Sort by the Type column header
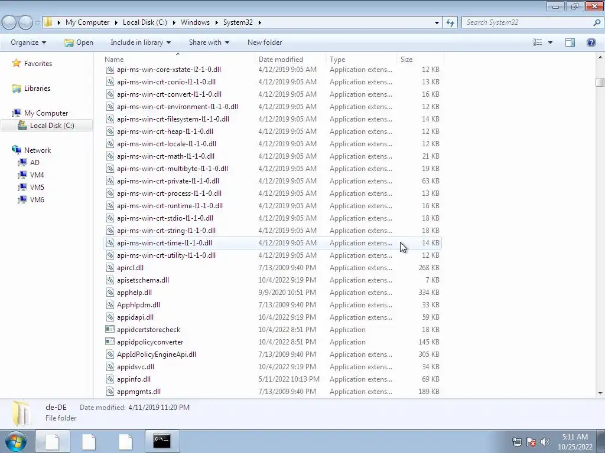This screenshot has width=605, height=453. tap(361, 60)
